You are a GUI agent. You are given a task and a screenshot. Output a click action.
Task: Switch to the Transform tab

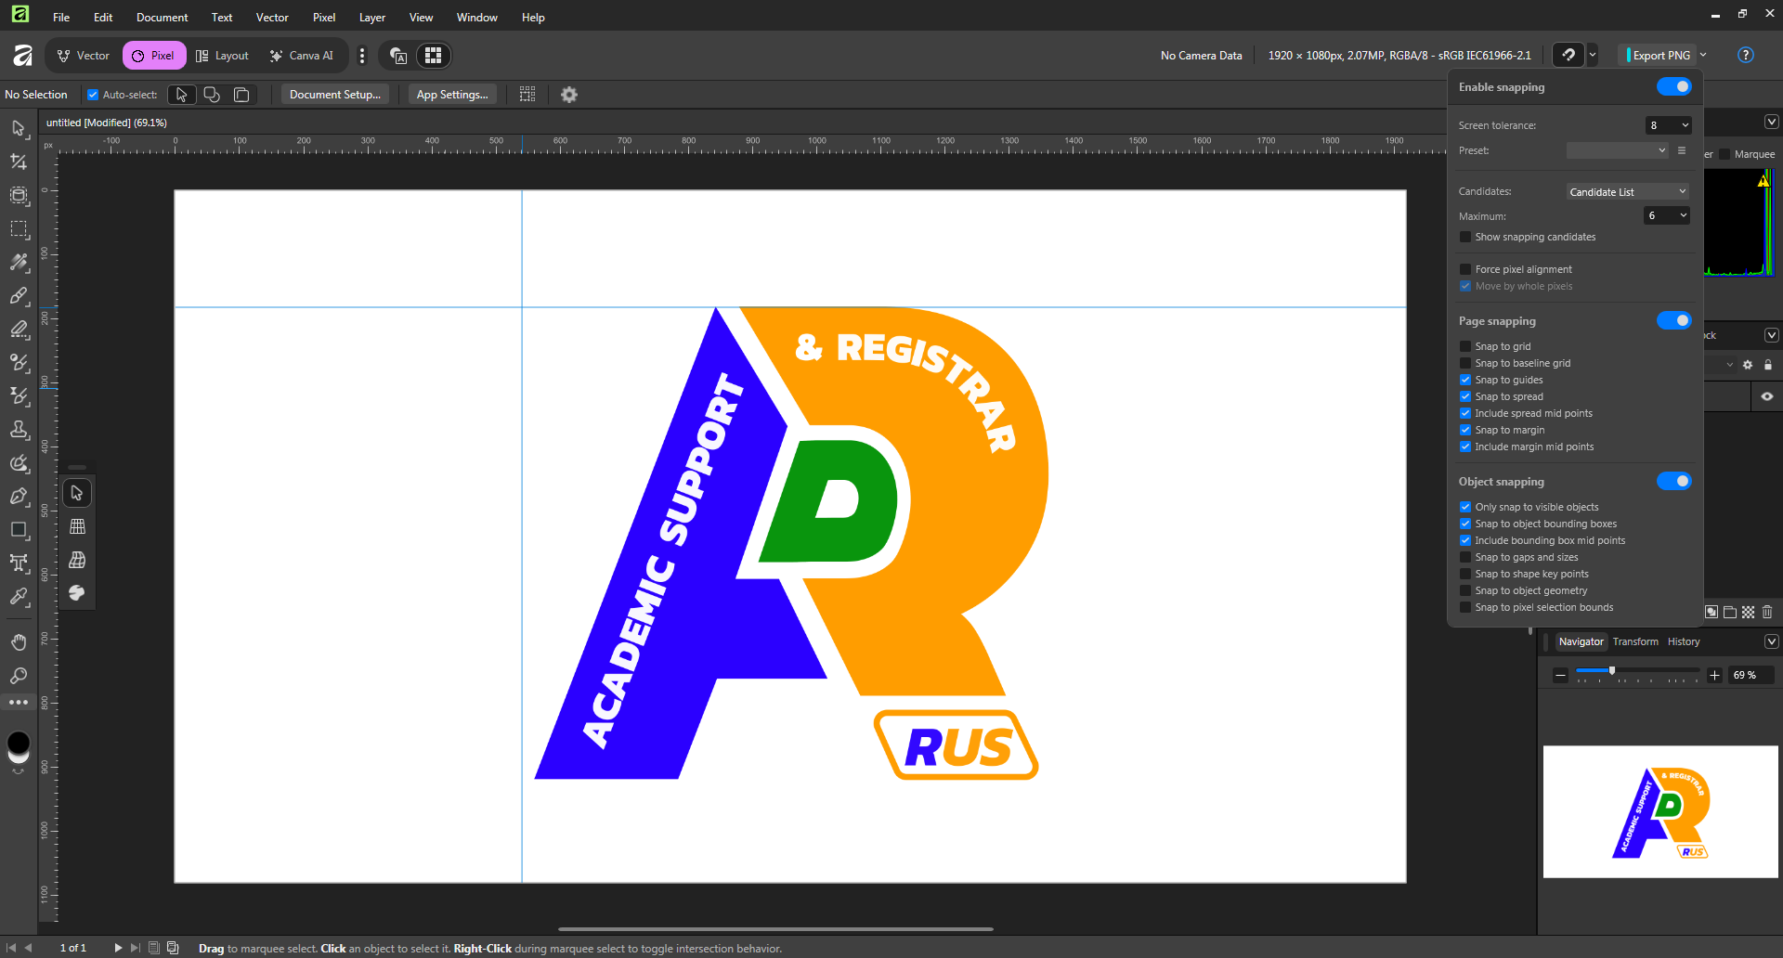[x=1634, y=641]
